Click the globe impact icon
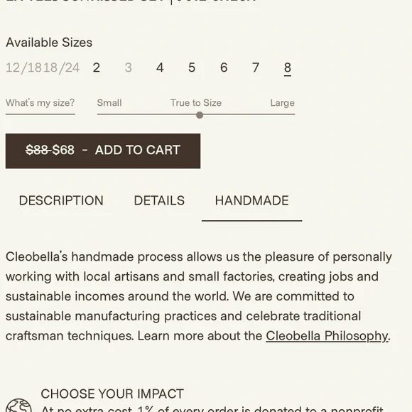 (x=18, y=406)
